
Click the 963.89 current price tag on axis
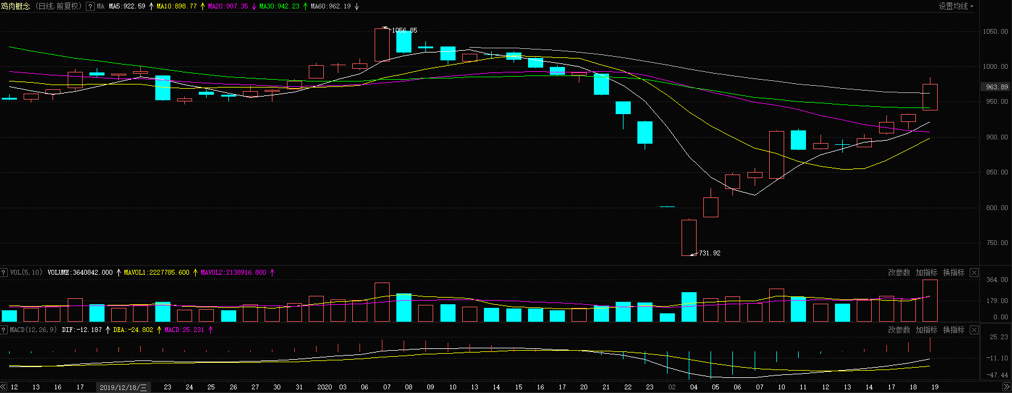coord(996,87)
